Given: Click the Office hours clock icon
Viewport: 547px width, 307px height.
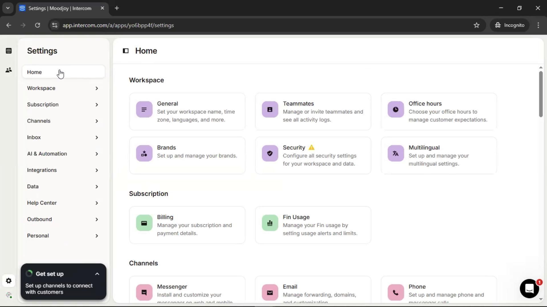Looking at the screenshot, I should click(395, 109).
